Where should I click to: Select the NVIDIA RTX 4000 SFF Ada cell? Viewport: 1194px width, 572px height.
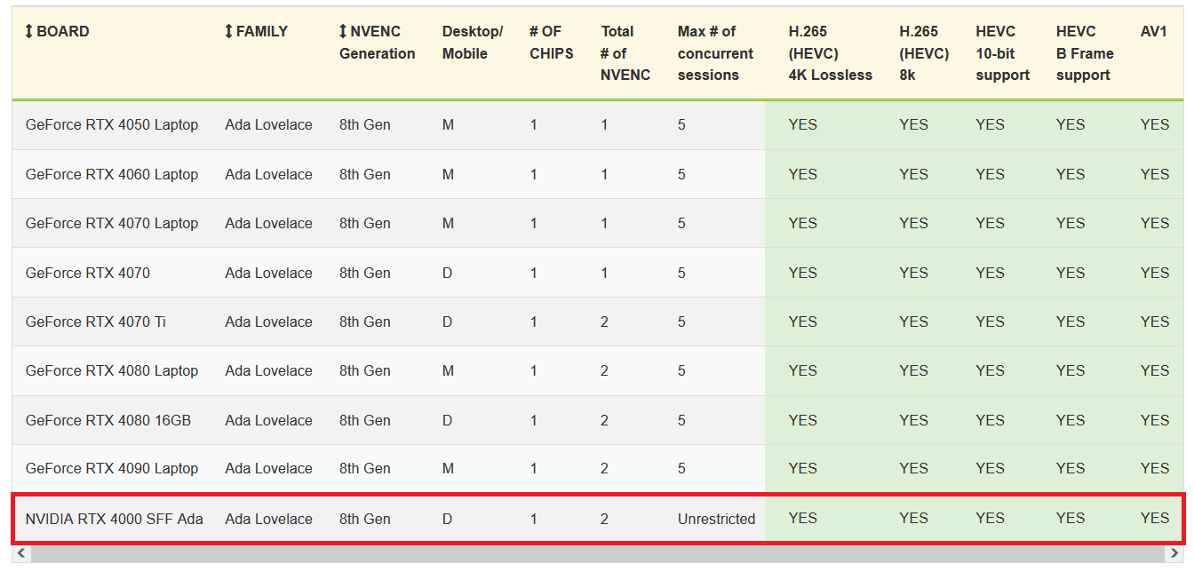(115, 520)
